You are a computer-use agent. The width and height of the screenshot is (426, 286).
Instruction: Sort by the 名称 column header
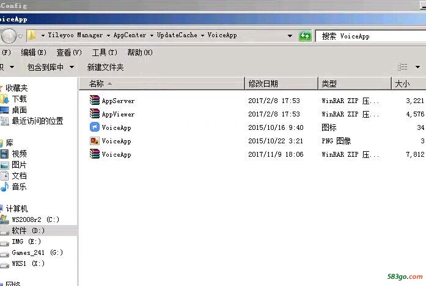[x=162, y=84]
